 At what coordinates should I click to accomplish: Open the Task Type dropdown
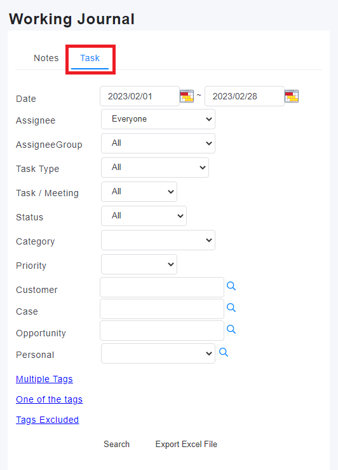155,167
